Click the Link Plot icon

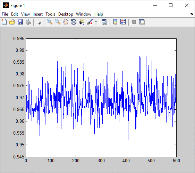104,22
